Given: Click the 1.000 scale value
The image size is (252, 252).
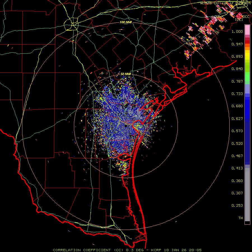Looking at the screenshot, I should [x=237, y=31].
